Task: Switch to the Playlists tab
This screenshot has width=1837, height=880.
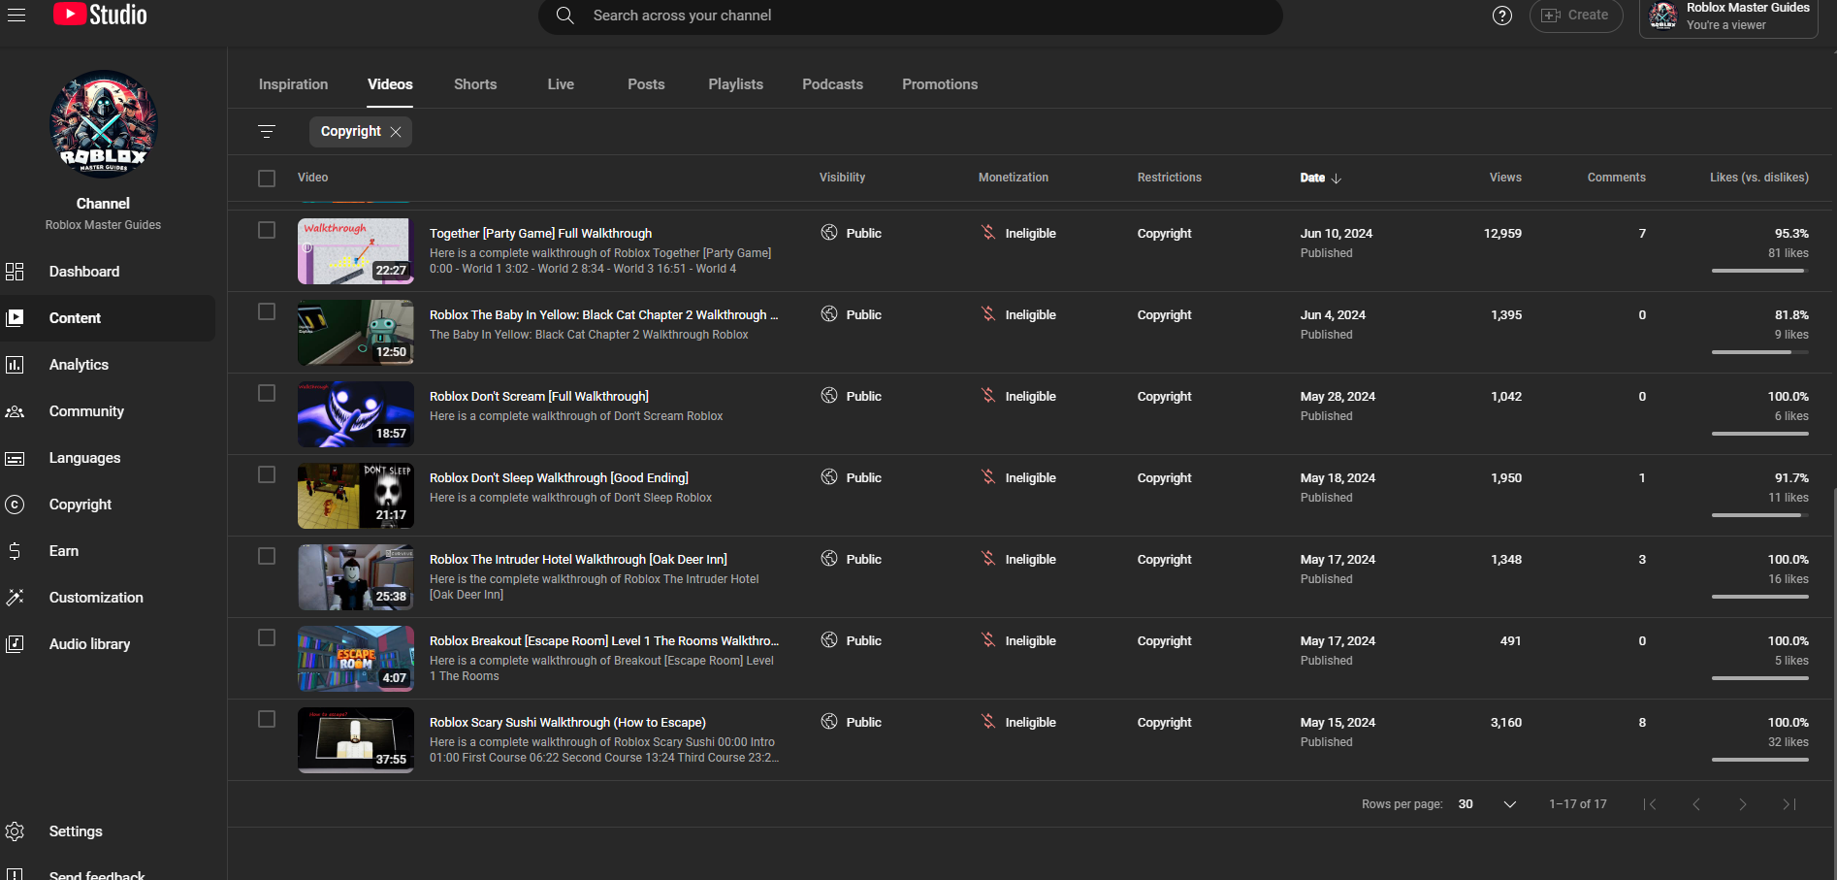Action: [735, 84]
